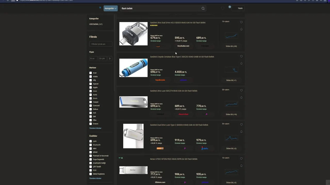Check the Acer brand filter
This screenshot has height=185, width=330.
[90, 73]
